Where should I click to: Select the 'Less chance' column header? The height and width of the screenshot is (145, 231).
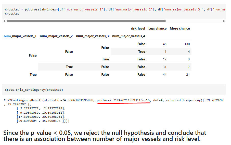pyautogui.click(x=157, y=28)
